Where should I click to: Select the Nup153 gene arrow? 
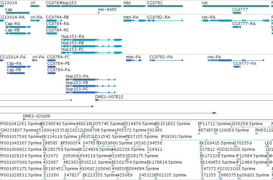point(92,6)
